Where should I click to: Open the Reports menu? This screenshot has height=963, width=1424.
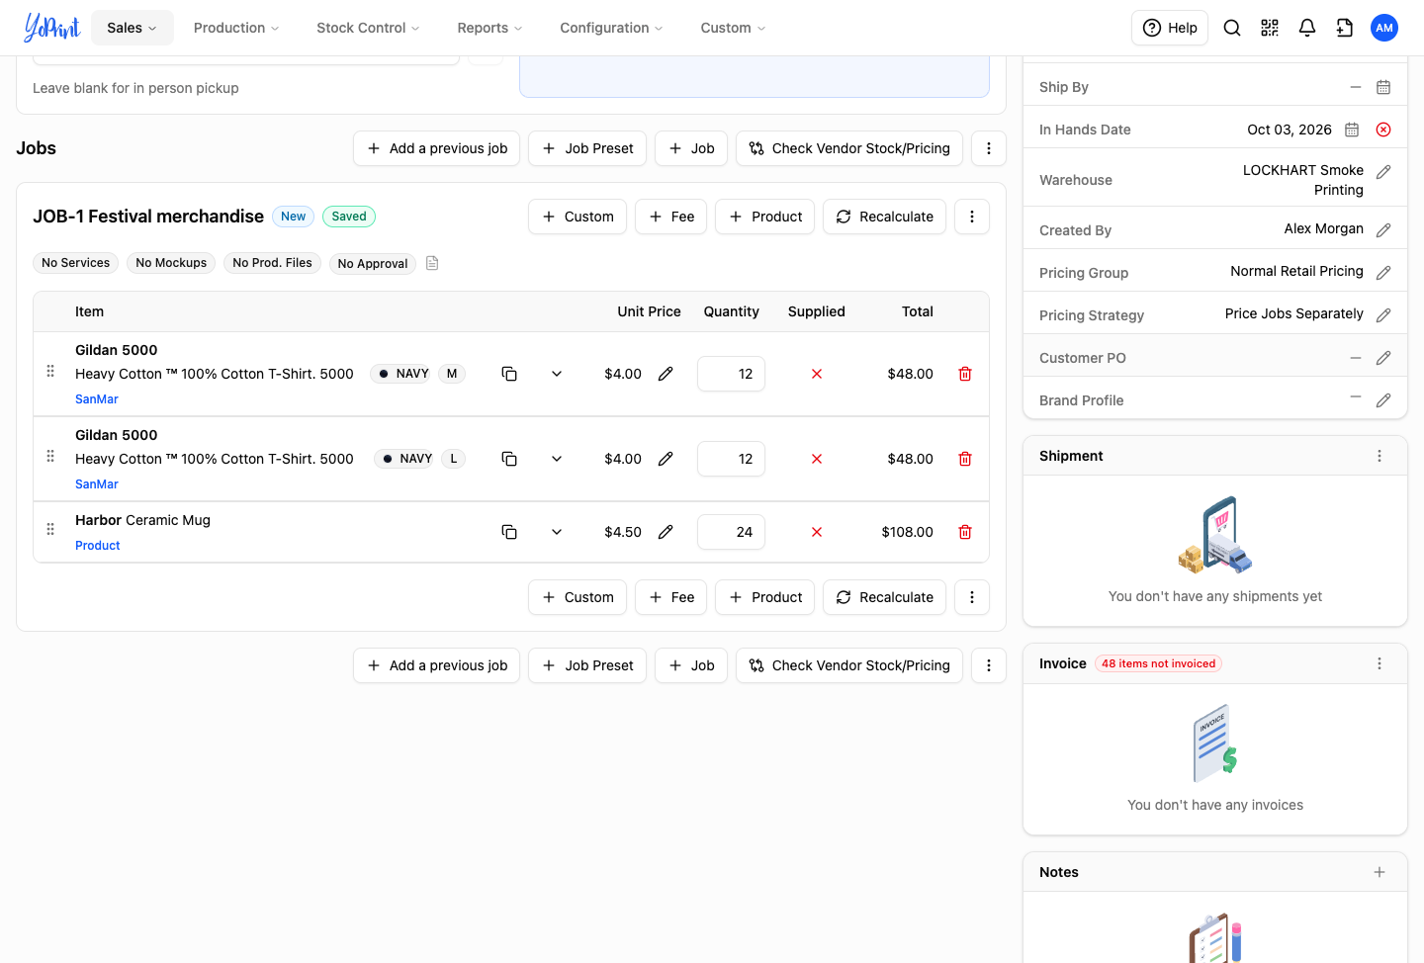489,28
